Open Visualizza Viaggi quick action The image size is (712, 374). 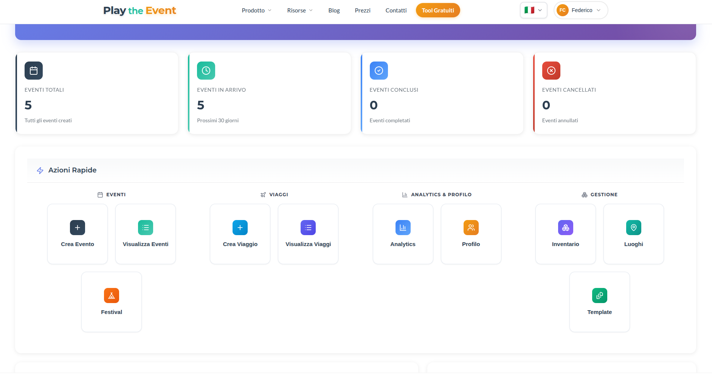[x=308, y=234]
